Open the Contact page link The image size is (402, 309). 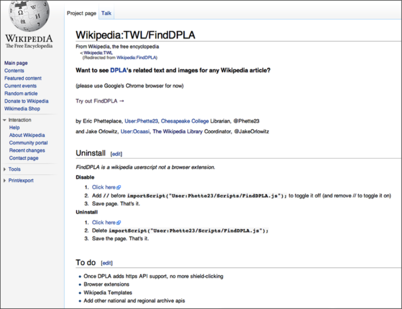pyautogui.click(x=24, y=158)
